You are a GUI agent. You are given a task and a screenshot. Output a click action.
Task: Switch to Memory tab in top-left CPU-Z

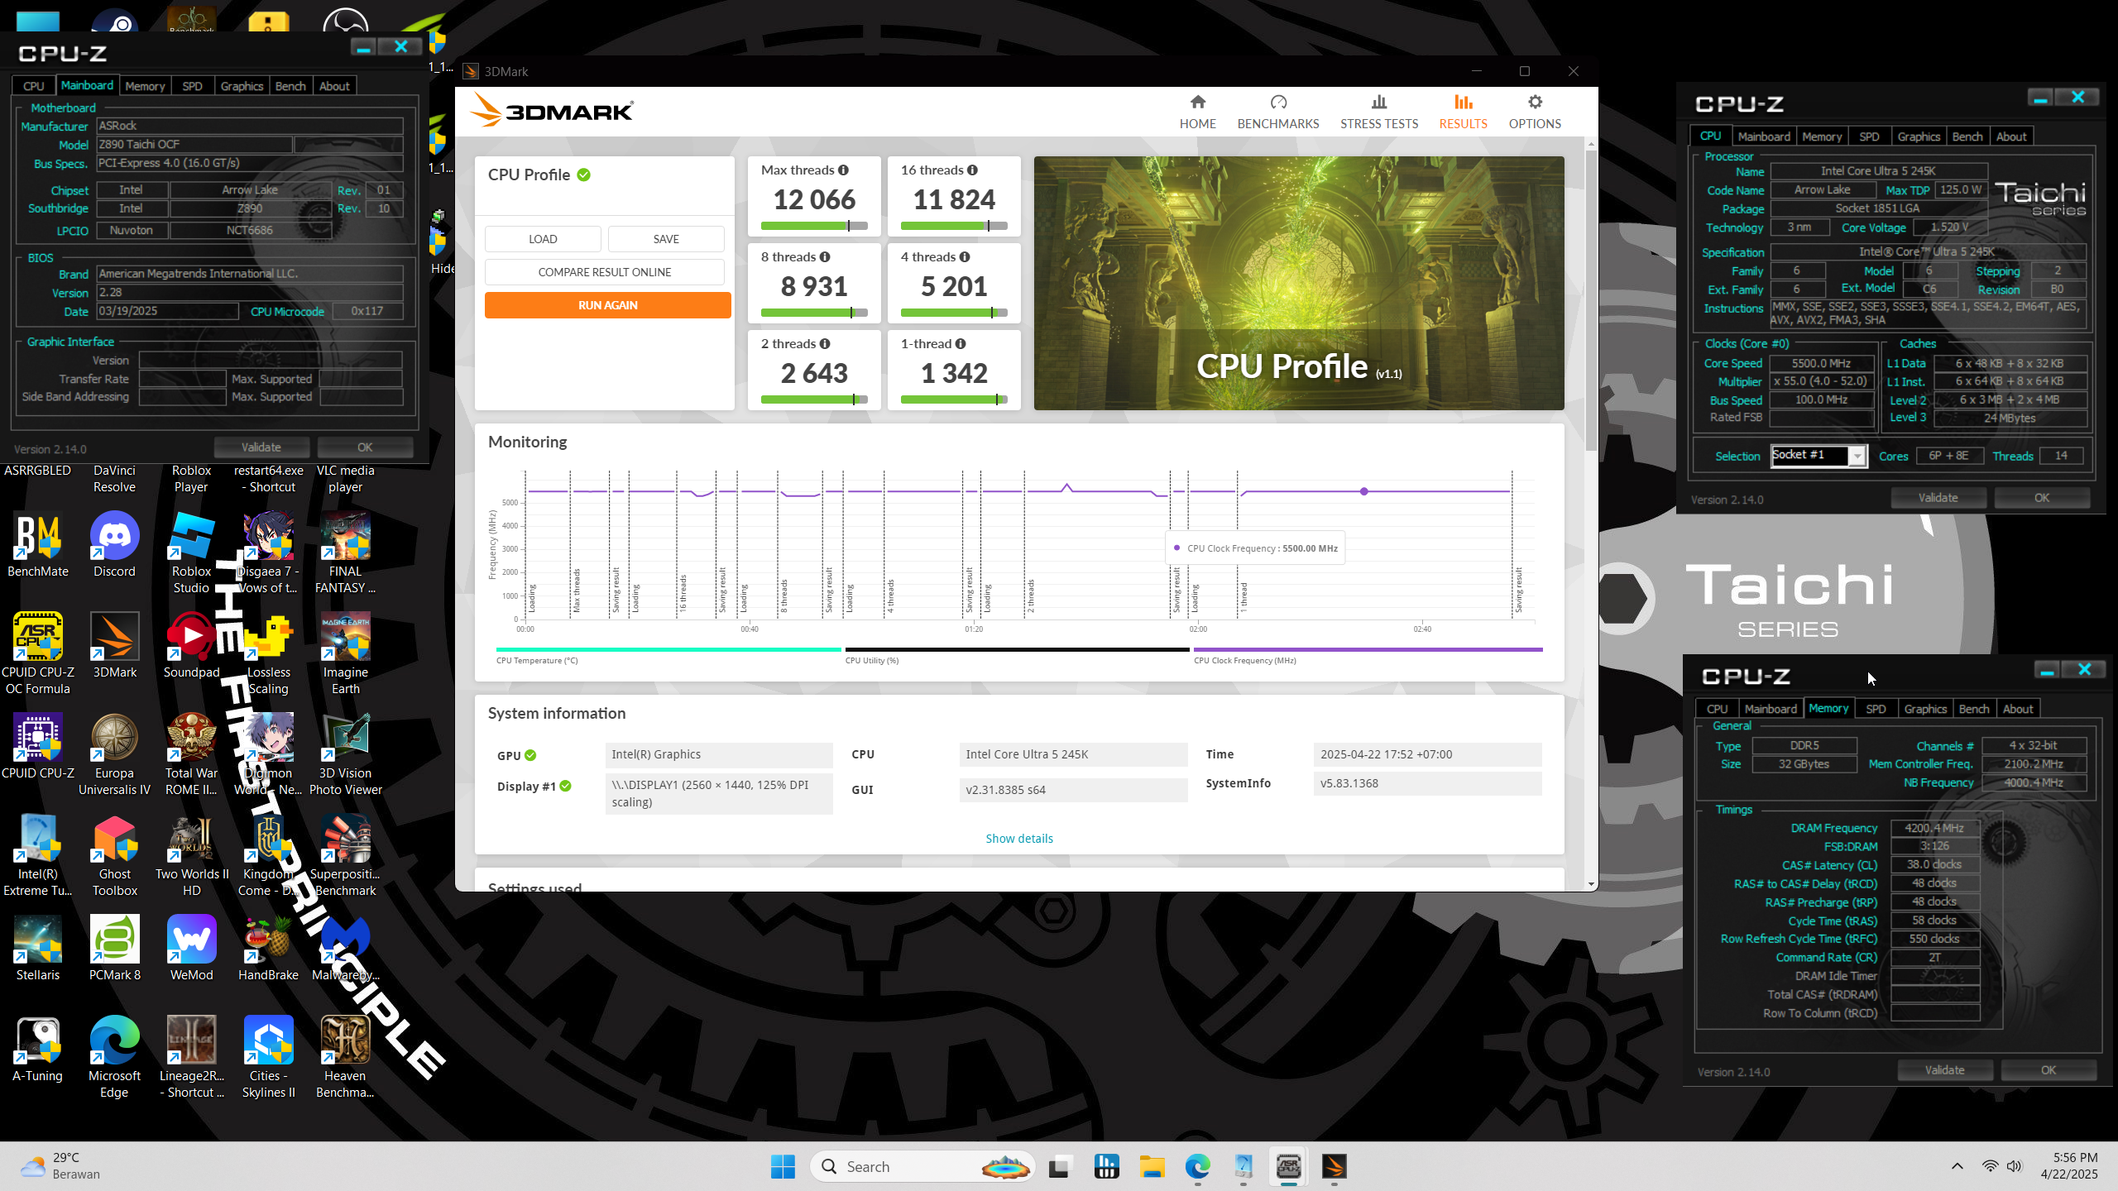click(x=145, y=86)
